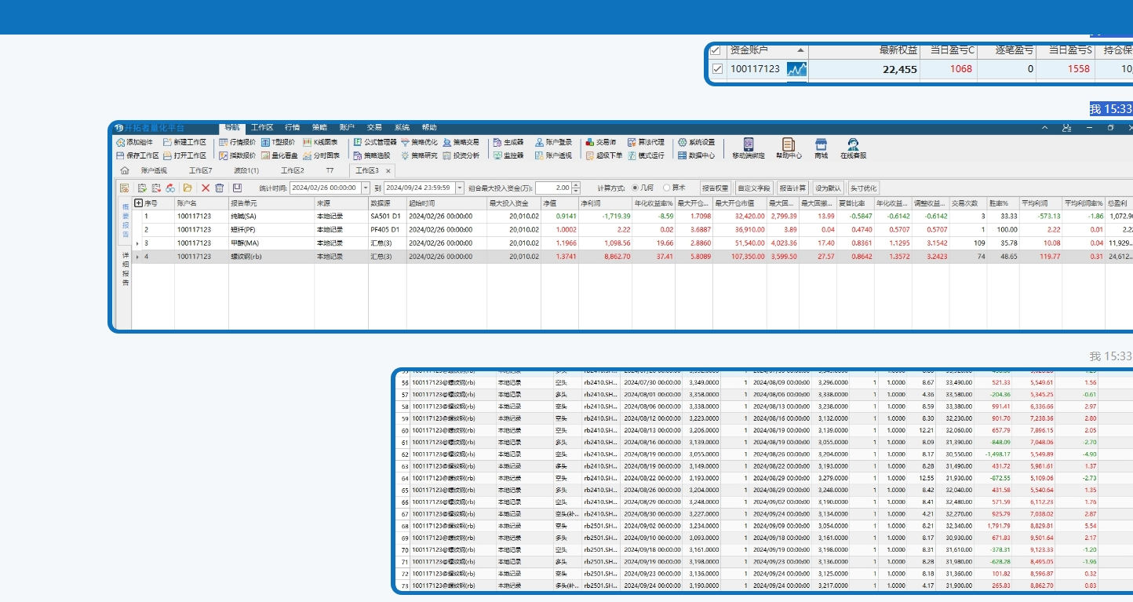Adjust 组合最大投入资金 spinner

[x=576, y=188]
